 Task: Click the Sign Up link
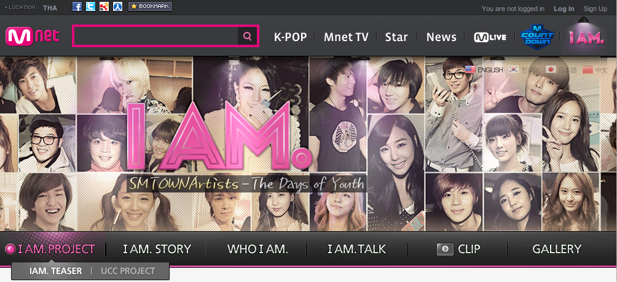595,9
